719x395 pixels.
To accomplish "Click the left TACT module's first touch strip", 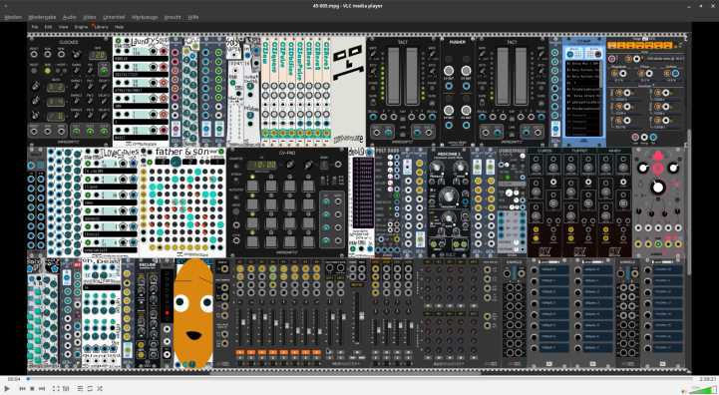I will (394, 75).
